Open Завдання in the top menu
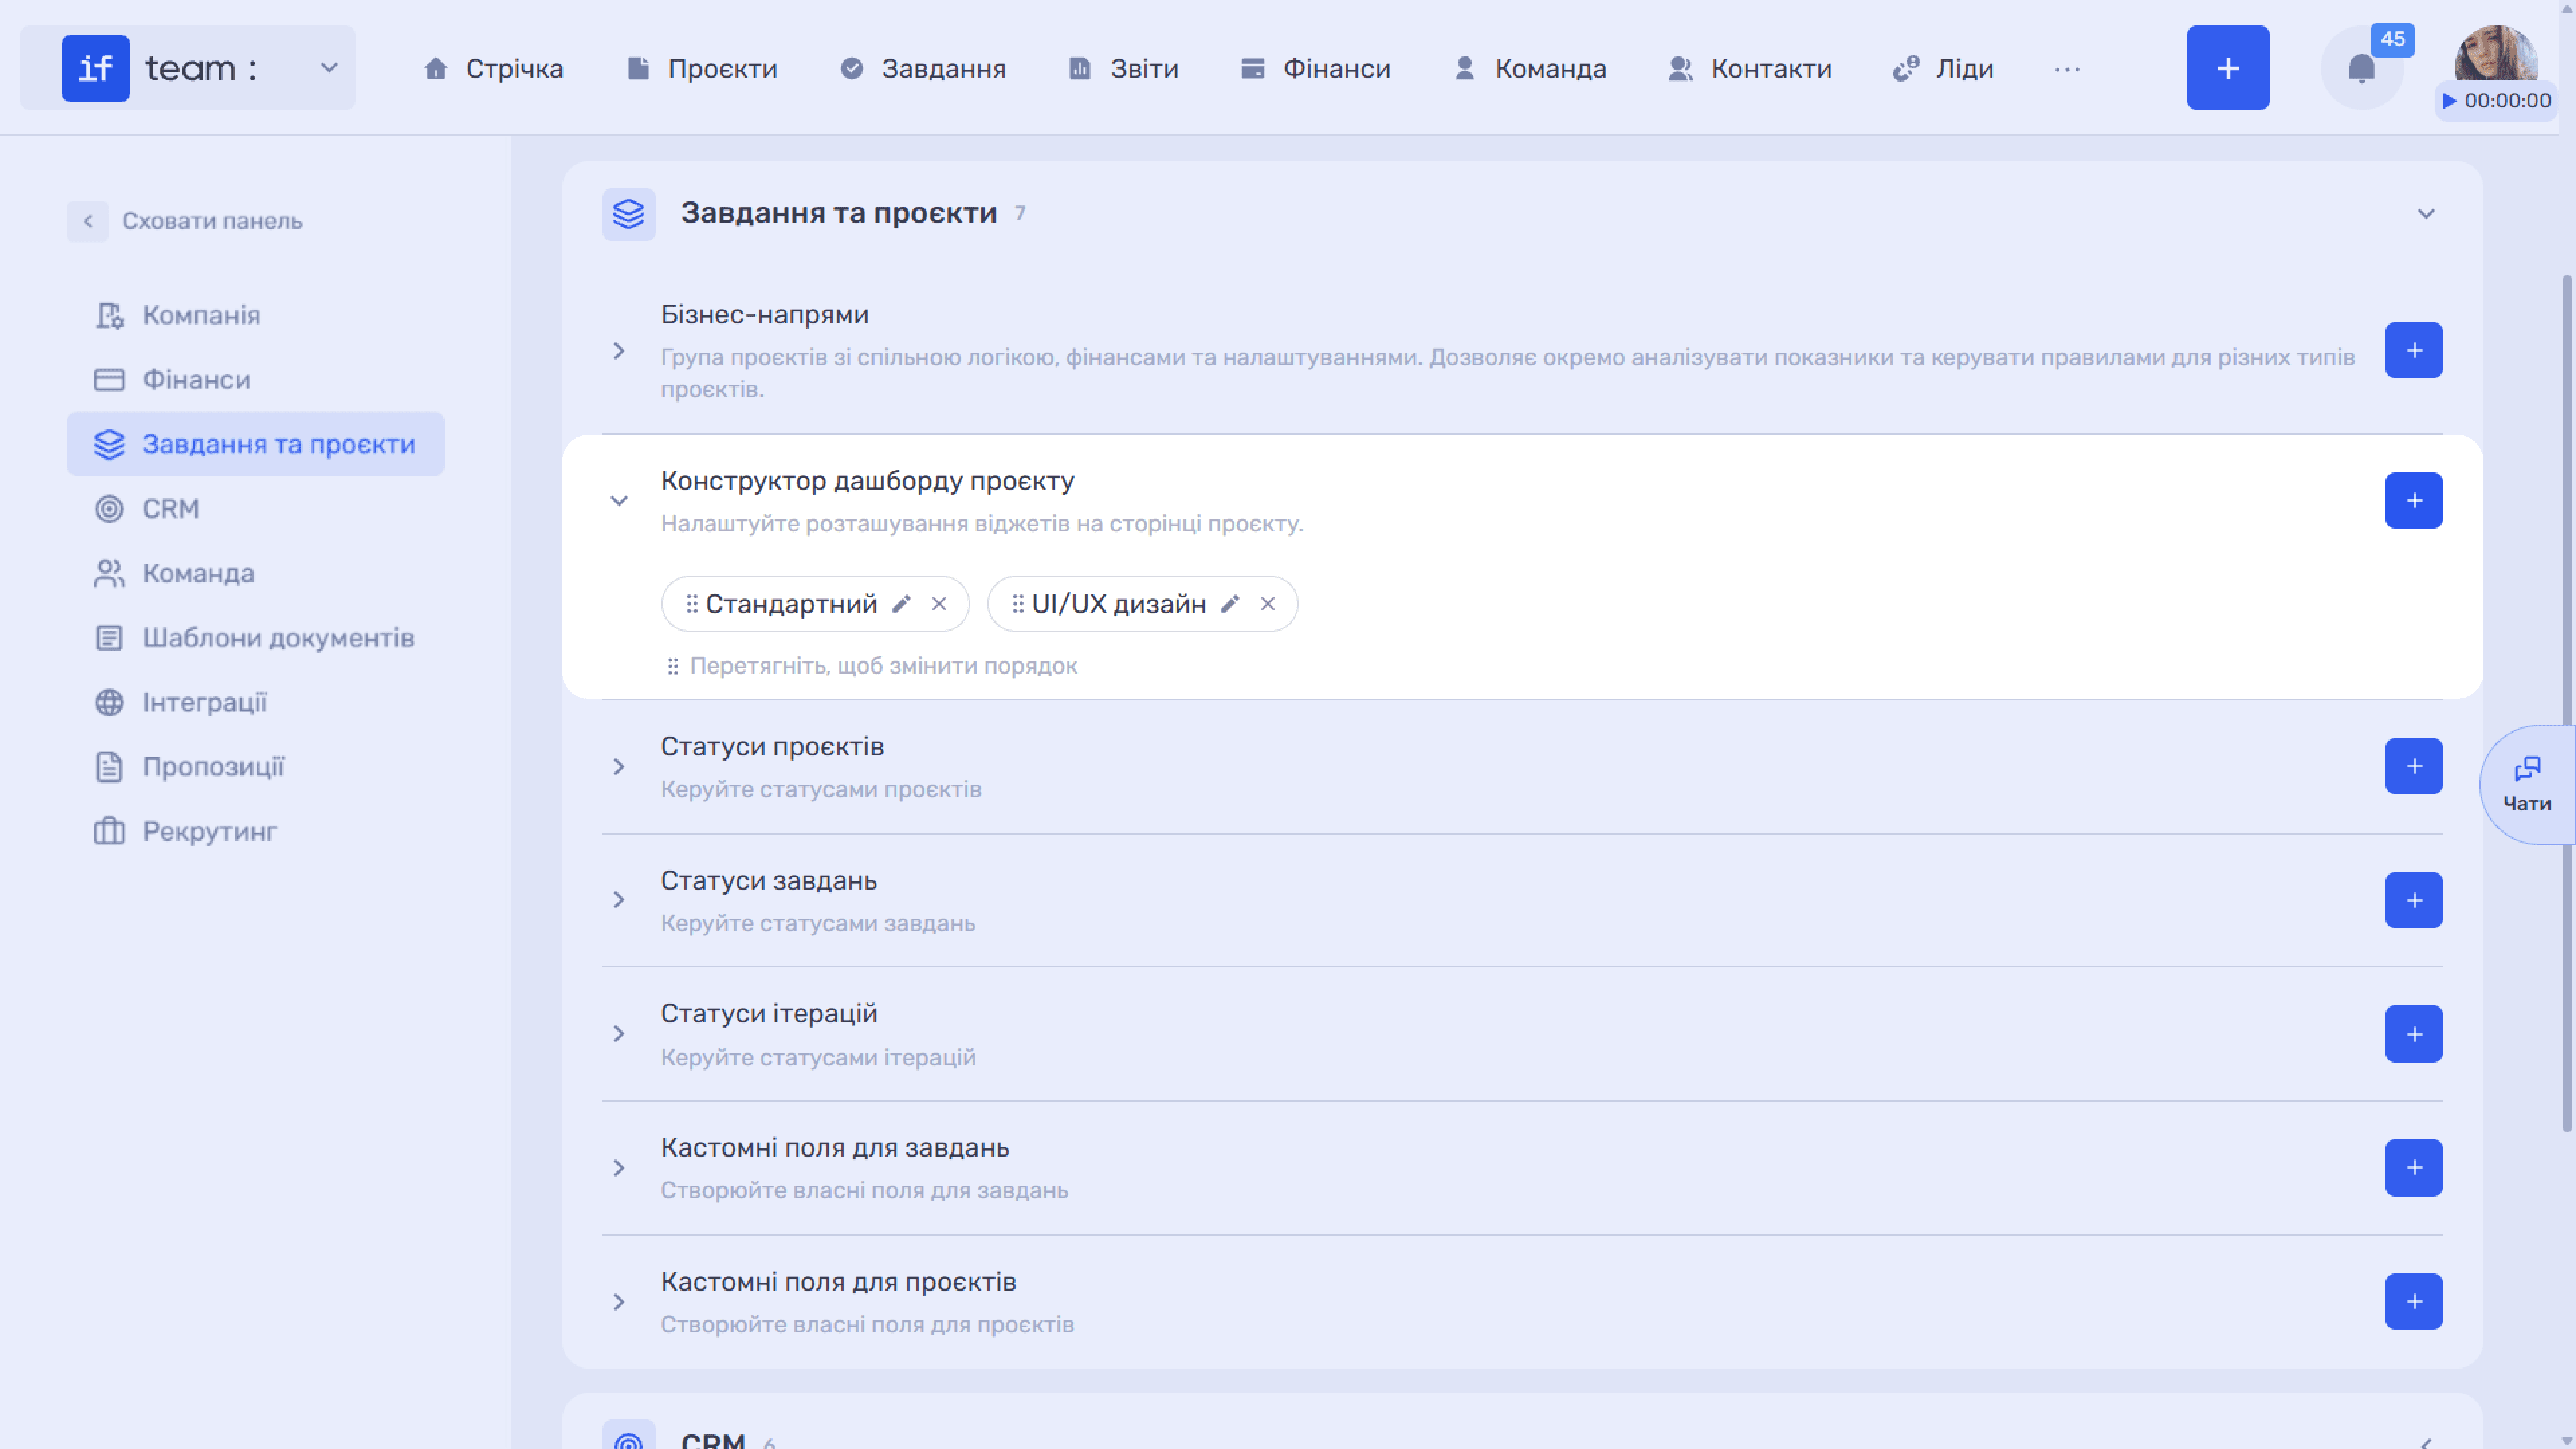 click(923, 68)
